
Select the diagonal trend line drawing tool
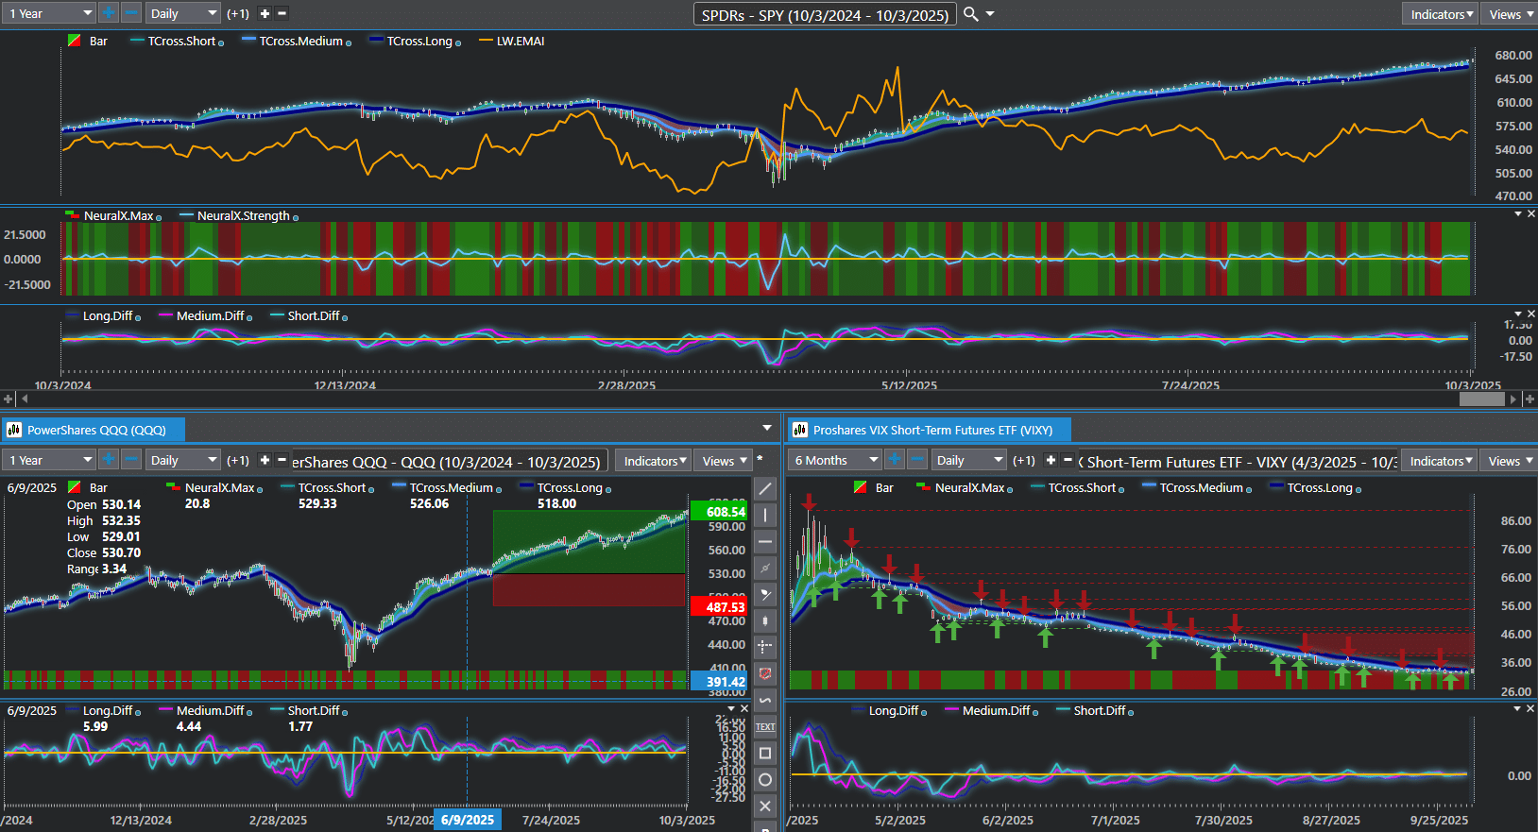pos(765,488)
